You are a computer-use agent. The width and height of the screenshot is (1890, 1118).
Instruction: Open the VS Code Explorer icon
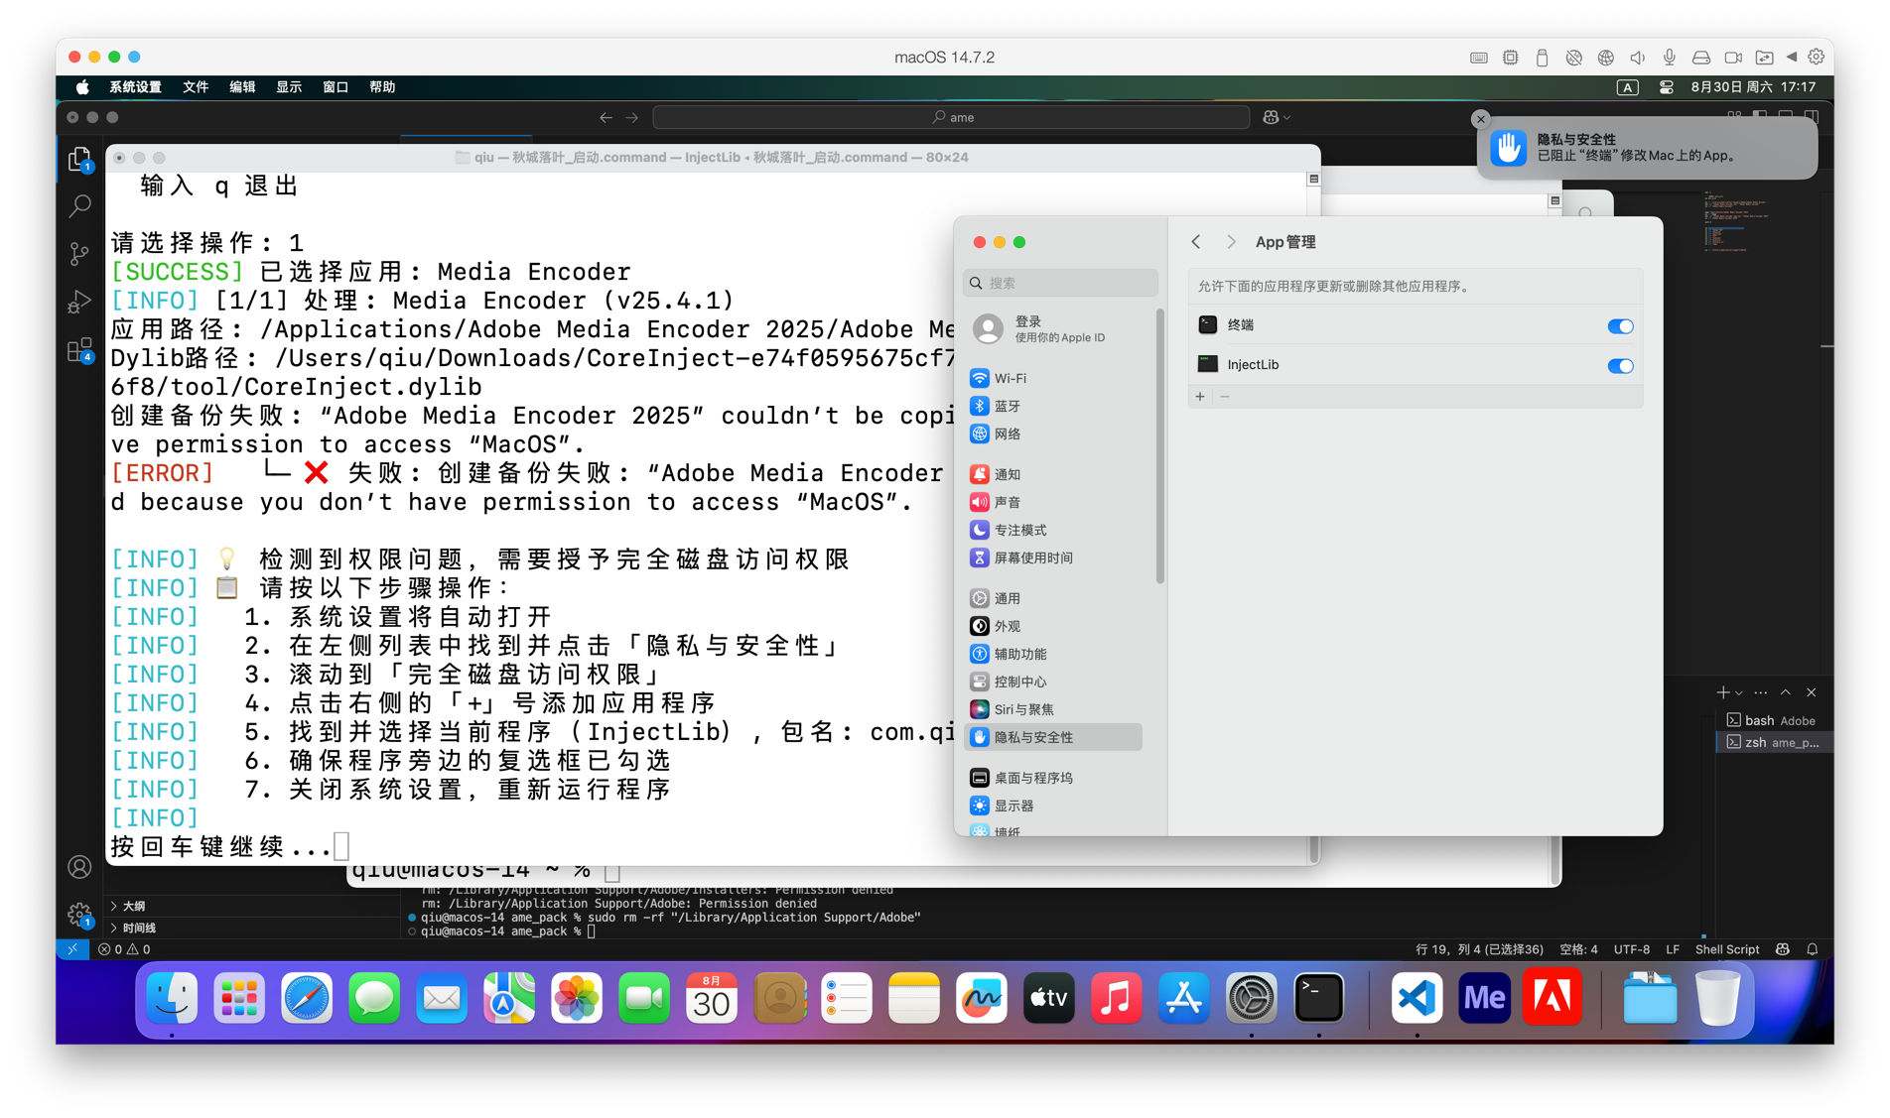(x=79, y=159)
